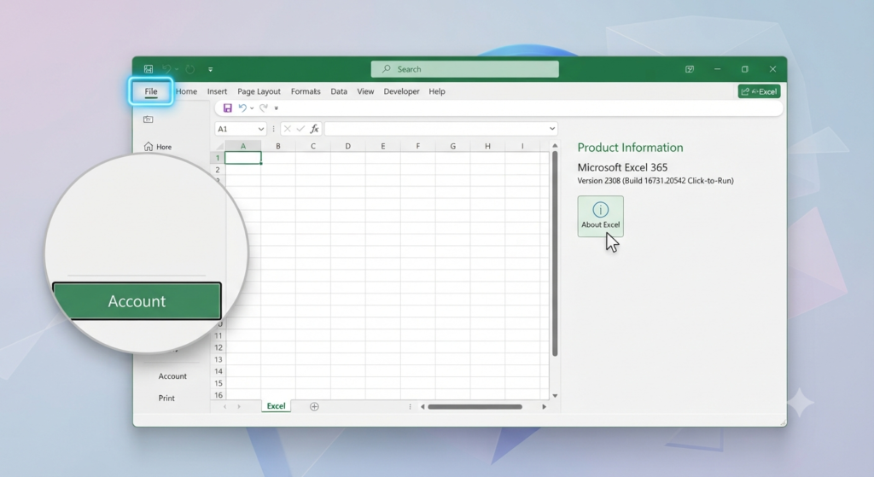Switch to the Insert tab

217,91
